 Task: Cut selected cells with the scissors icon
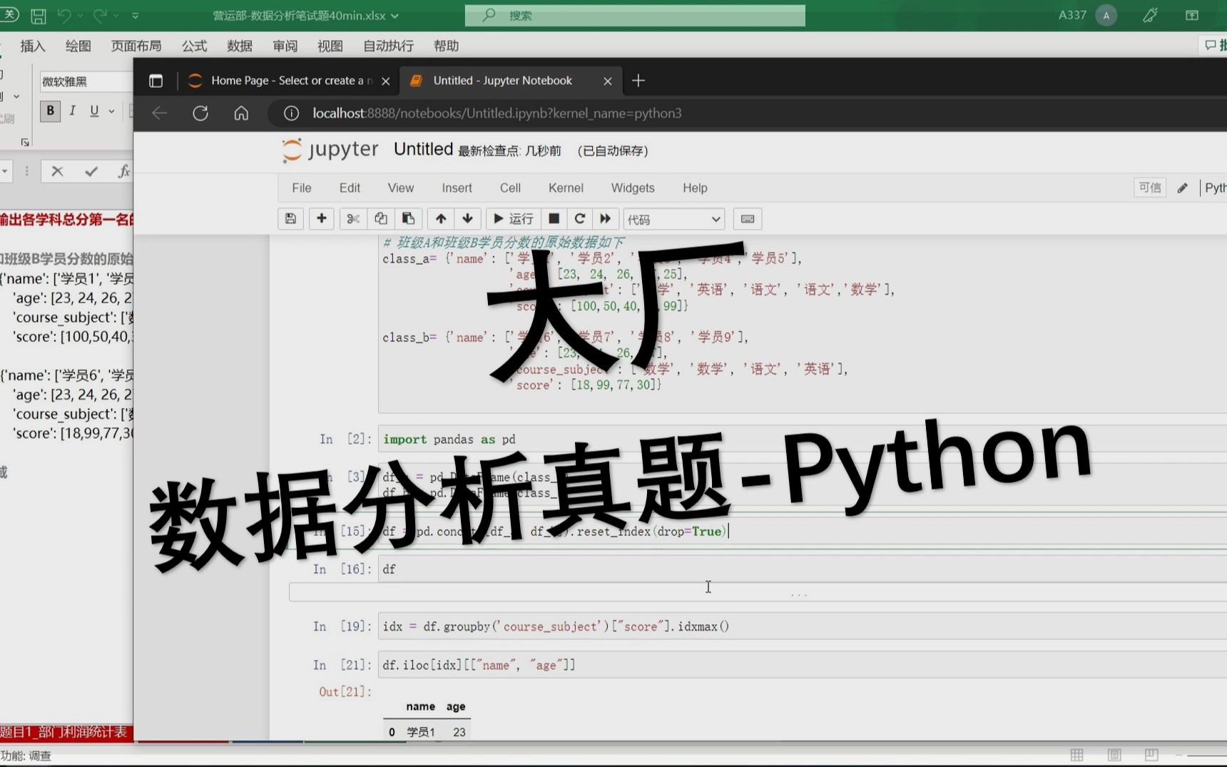tap(352, 219)
